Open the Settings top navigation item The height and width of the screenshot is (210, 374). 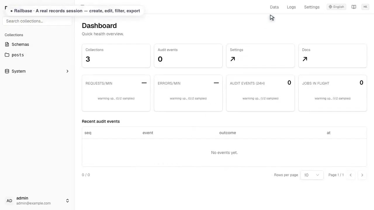(312, 7)
